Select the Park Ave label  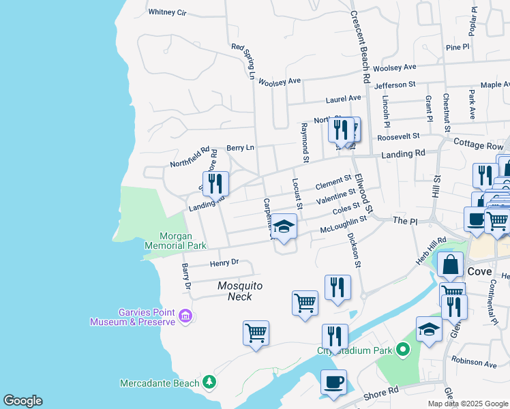pos(472,104)
